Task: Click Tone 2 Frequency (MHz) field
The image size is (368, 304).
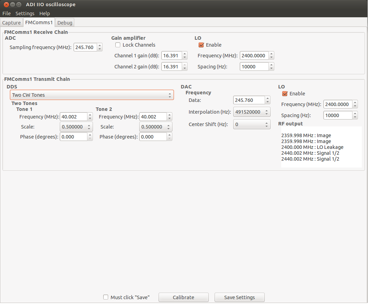Action: coord(153,116)
